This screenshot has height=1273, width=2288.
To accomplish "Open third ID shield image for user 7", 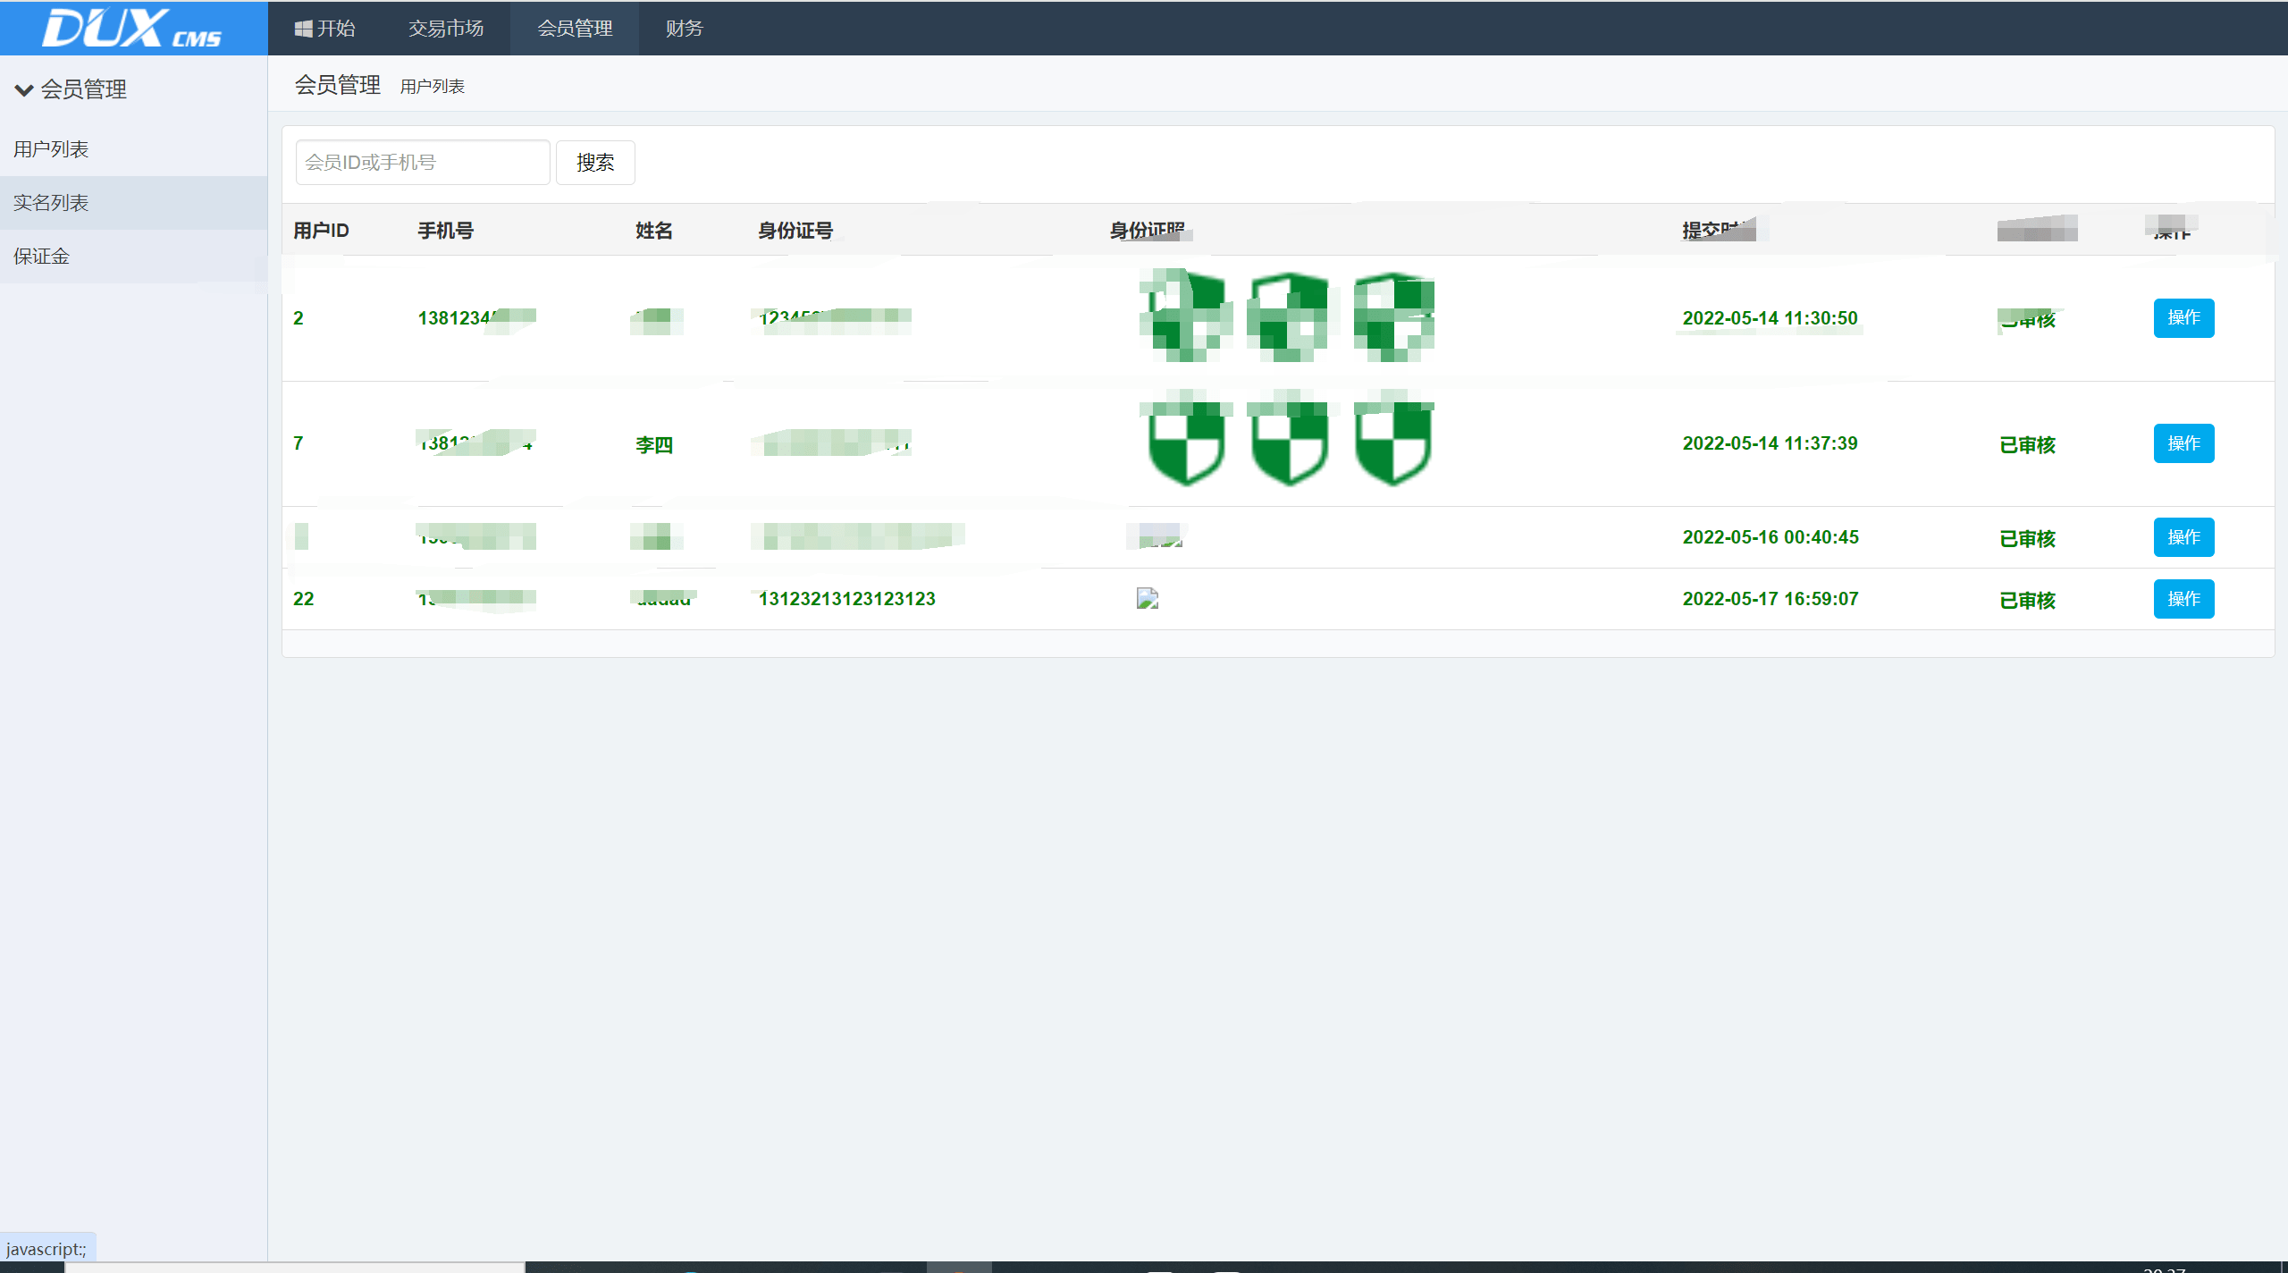I will click(x=1392, y=444).
